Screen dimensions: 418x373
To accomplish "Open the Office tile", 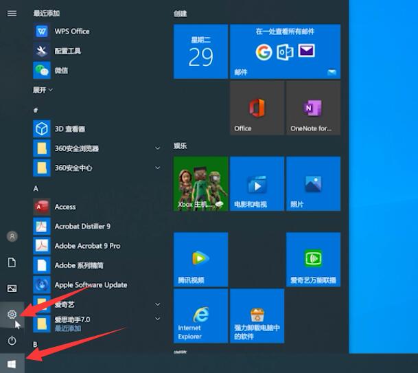I will [257, 108].
